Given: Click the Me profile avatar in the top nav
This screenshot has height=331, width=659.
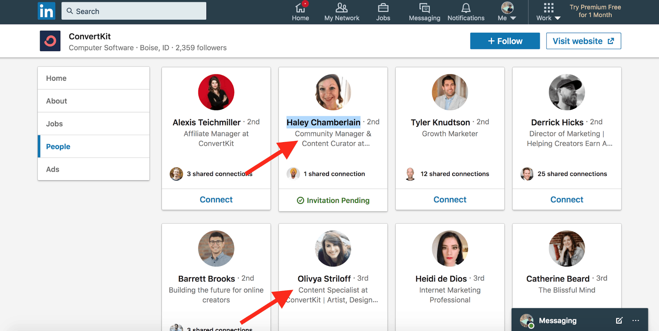Looking at the screenshot, I should click(507, 8).
